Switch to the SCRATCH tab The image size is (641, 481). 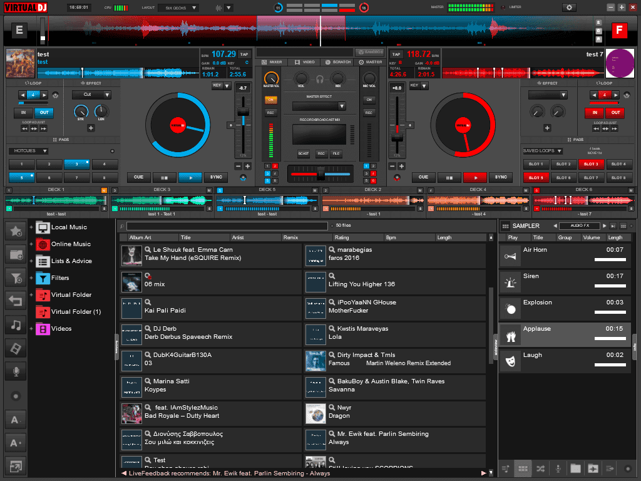338,62
